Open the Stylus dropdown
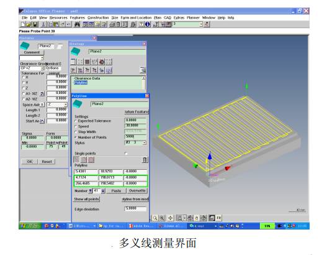 click(144, 142)
